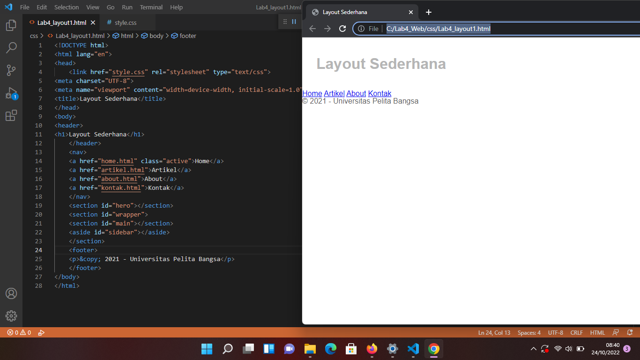Click the Kontak link on the page

(x=380, y=93)
